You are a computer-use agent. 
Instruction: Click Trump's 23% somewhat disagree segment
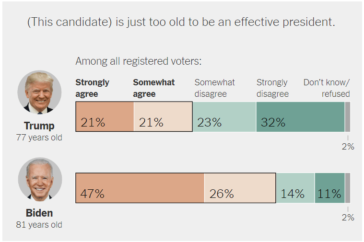pyautogui.click(x=224, y=116)
